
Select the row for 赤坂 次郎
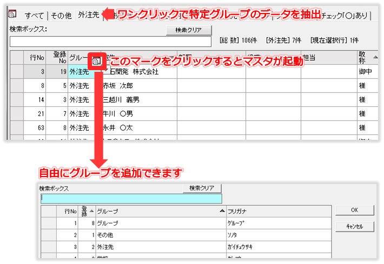click(124, 86)
